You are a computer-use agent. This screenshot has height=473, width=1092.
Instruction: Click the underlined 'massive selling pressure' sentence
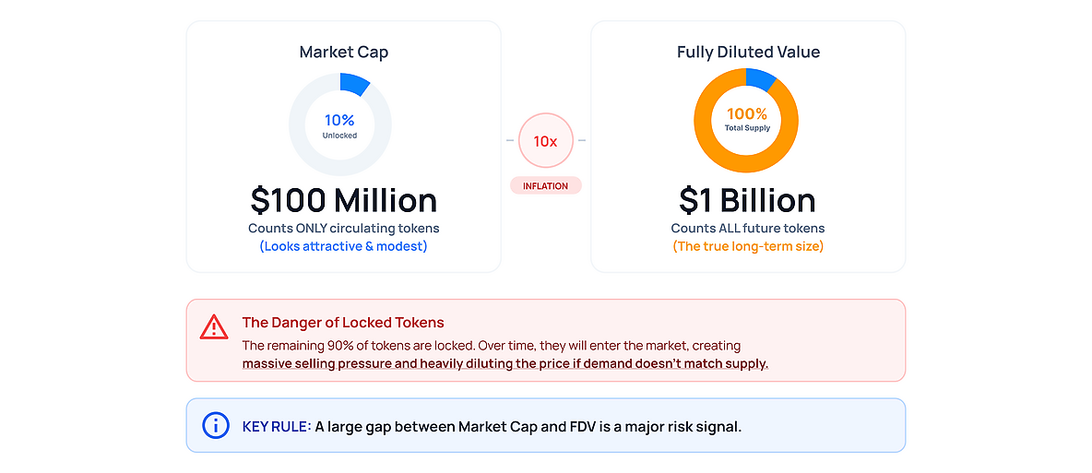[505, 364]
